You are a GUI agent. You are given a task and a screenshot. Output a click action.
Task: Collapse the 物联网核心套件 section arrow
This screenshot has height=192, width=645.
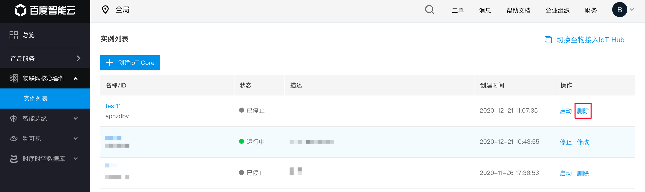click(x=75, y=79)
